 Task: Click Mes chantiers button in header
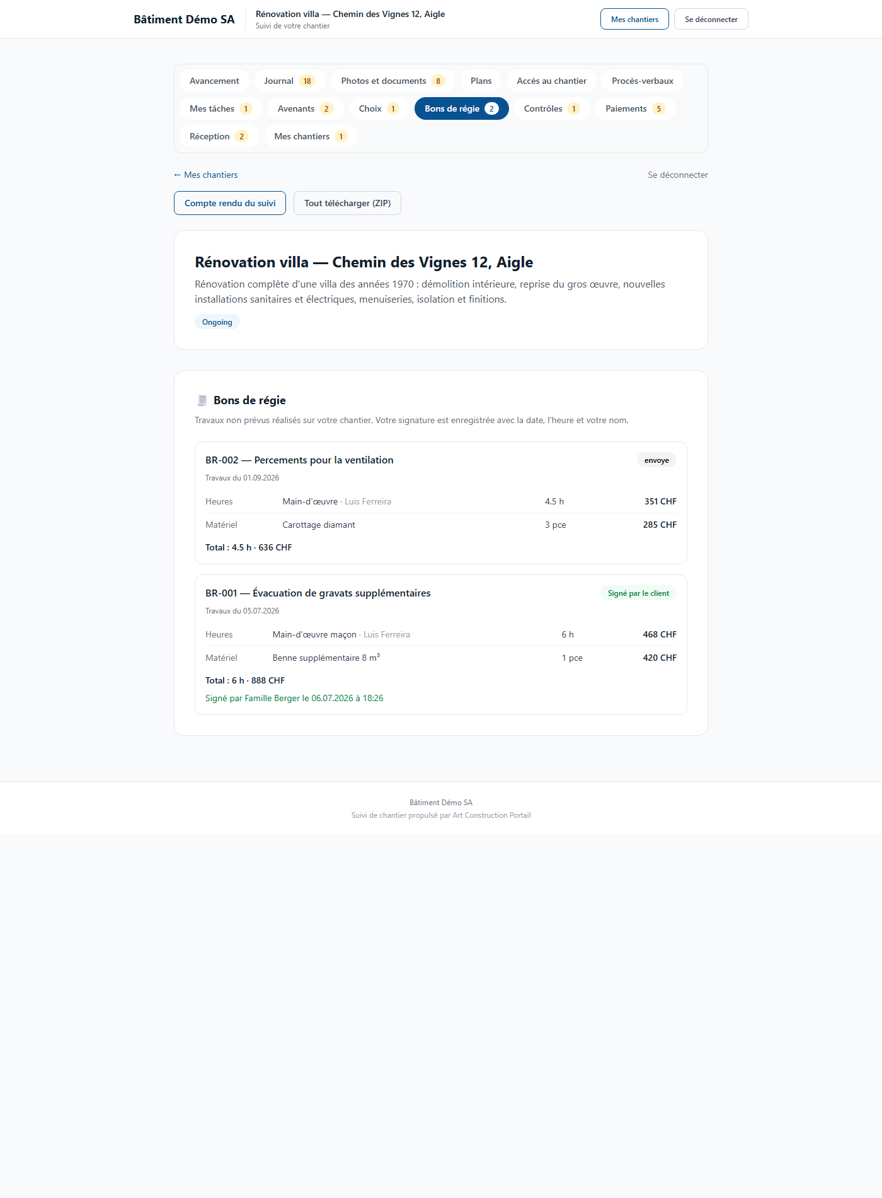tap(634, 19)
